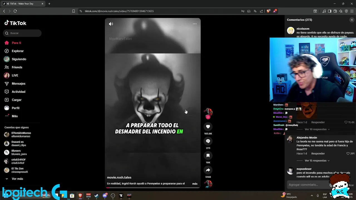Open the browser hamburger menu
Viewport: 356px width, 200px height.
[352, 11]
